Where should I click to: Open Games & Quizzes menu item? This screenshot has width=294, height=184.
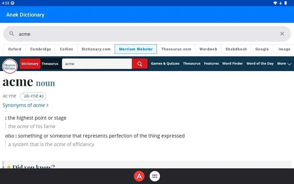click(165, 63)
